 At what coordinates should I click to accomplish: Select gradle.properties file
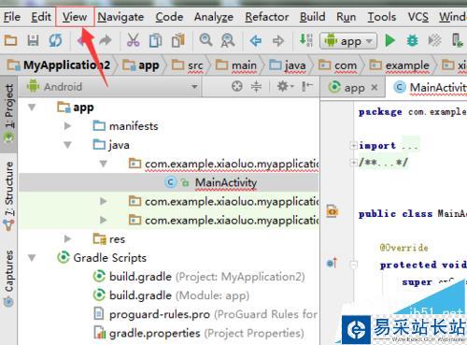click(199, 333)
